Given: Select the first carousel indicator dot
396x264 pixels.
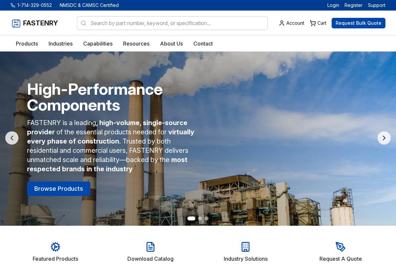Looking at the screenshot, I should [191, 218].
